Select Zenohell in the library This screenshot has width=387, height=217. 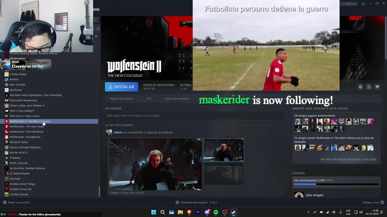pos(15,179)
